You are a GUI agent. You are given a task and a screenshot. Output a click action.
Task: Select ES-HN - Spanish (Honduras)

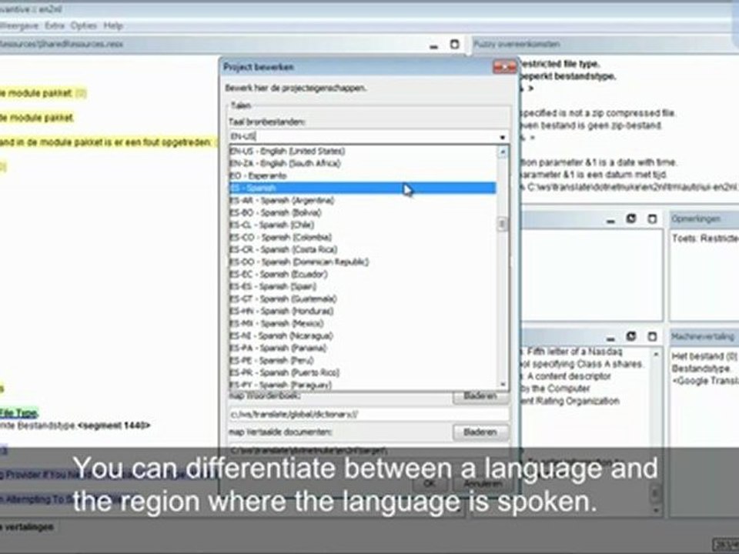[362, 311]
